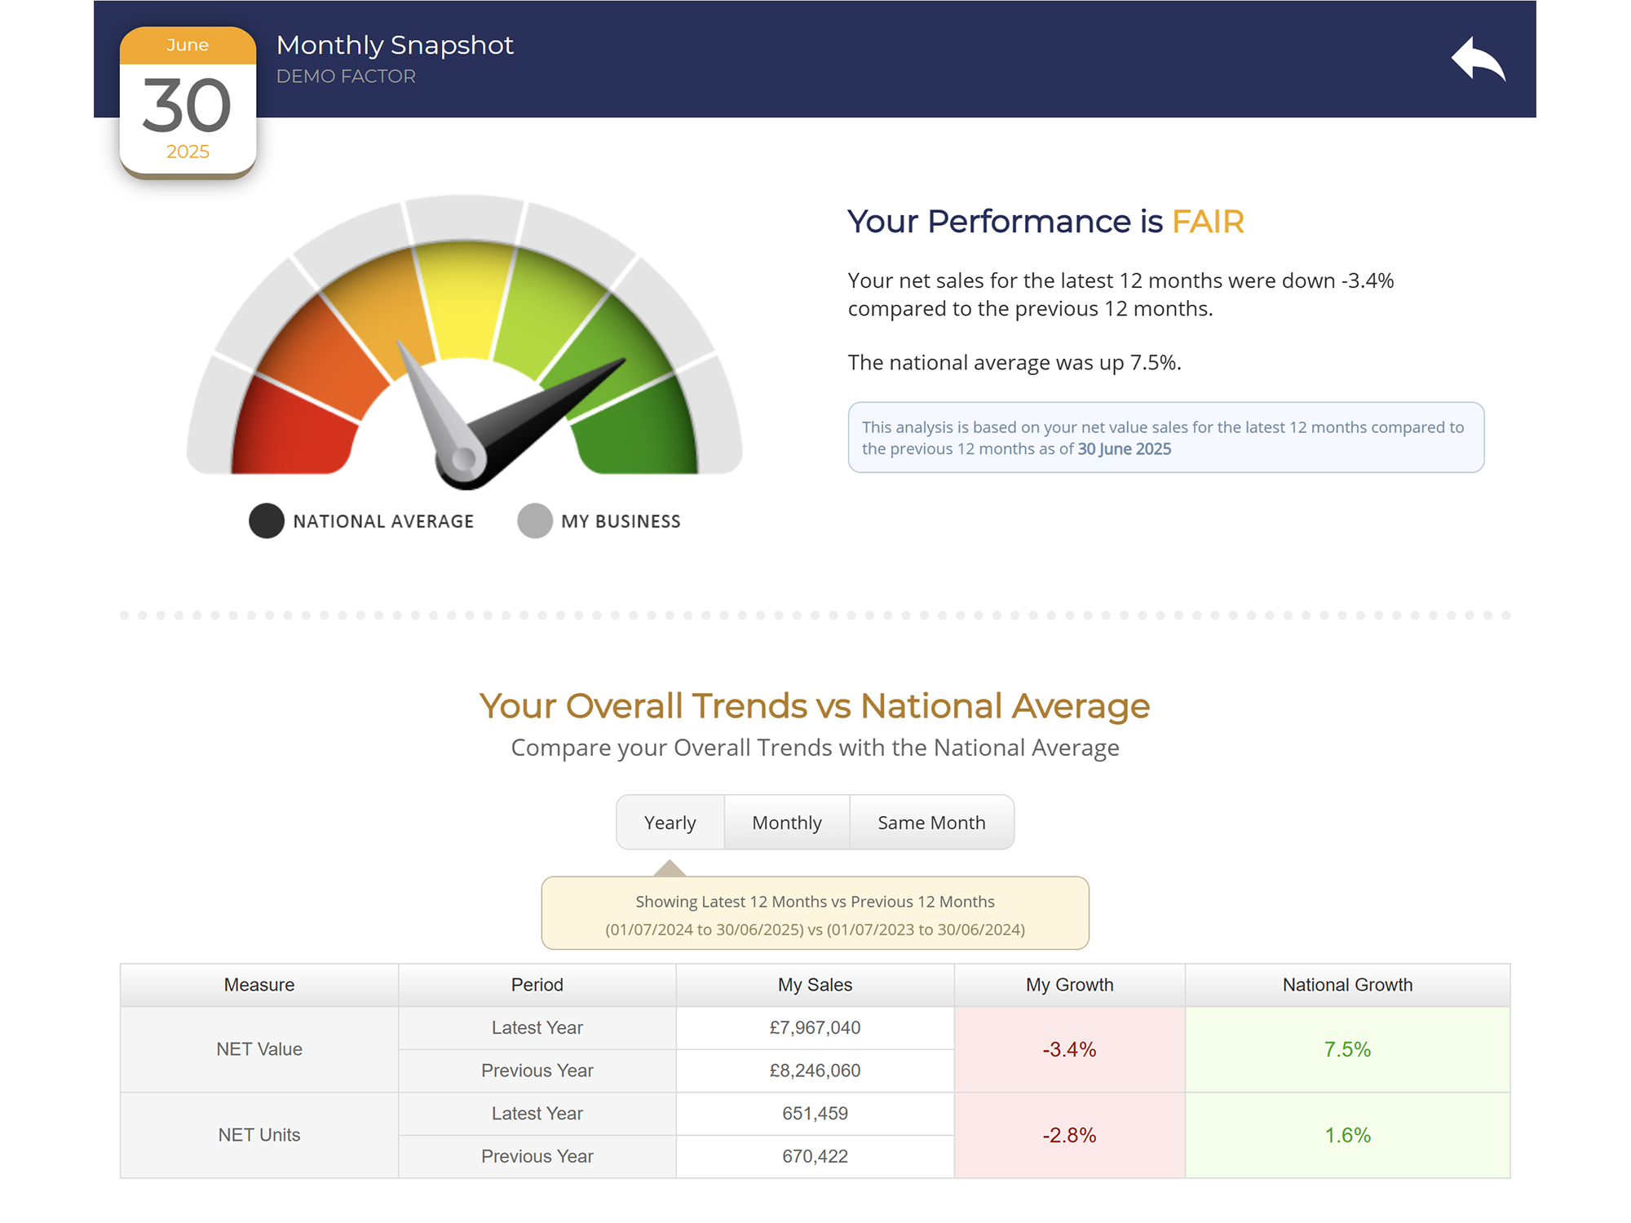Click the Measure column header
This screenshot has width=1631, height=1223.
tap(259, 985)
